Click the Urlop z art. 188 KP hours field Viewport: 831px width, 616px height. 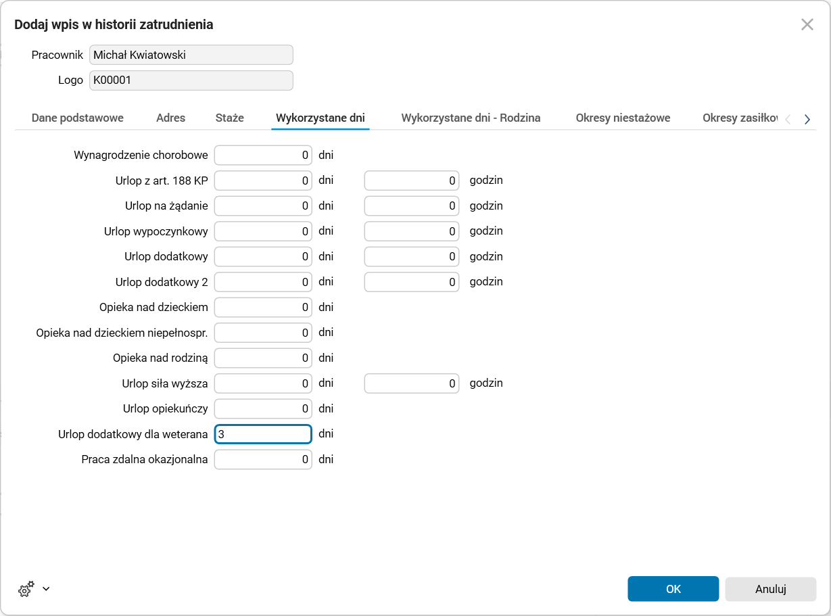(x=411, y=181)
